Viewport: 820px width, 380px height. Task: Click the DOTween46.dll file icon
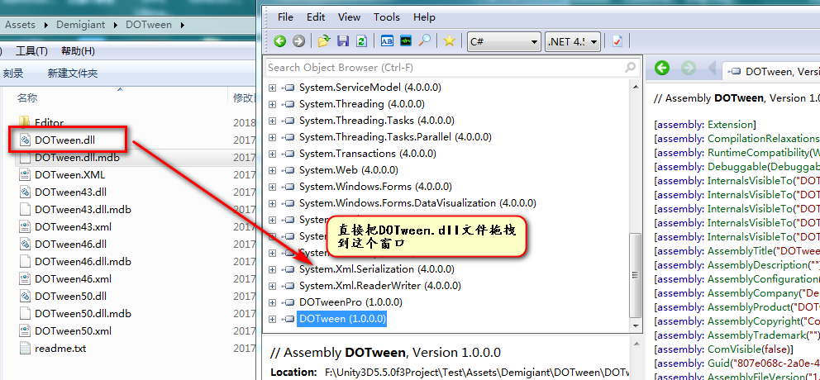coord(26,244)
